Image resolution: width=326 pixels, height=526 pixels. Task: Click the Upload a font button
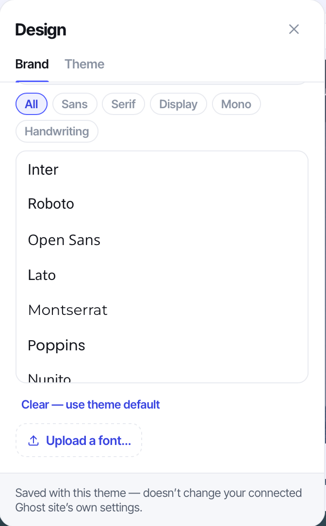79,440
